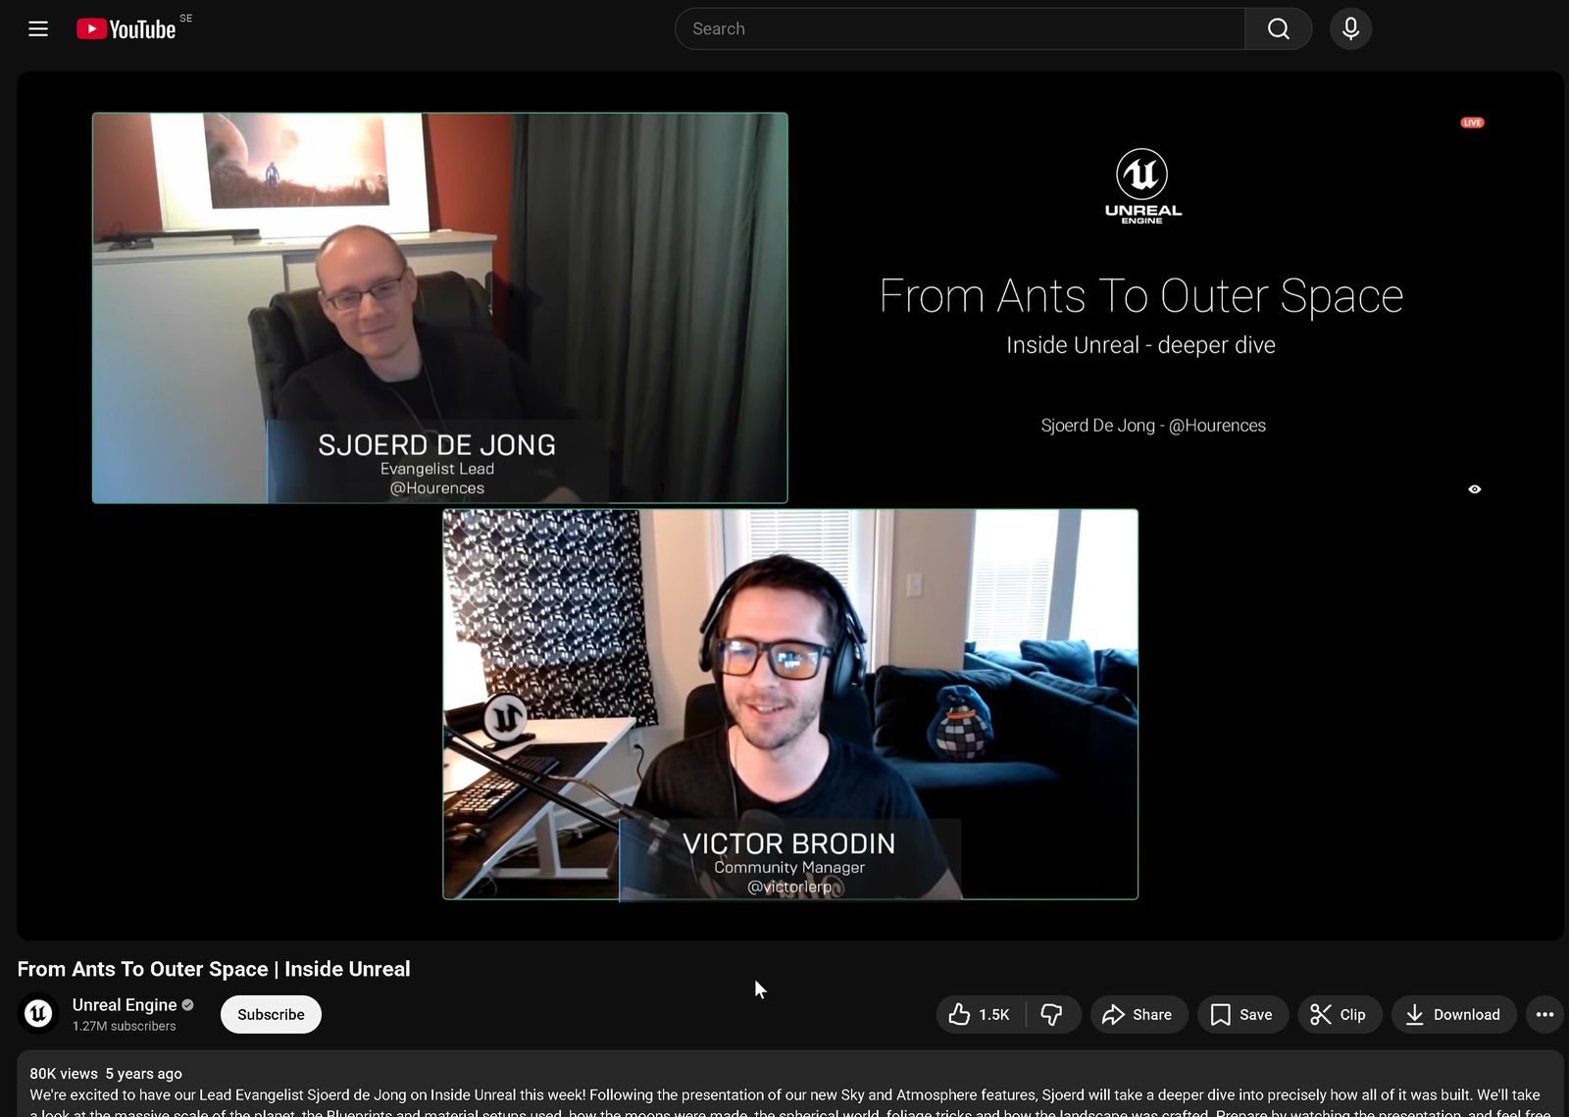The height and width of the screenshot is (1117, 1569).
Task: Subscribe to Unreal Engine channel
Action: click(271, 1014)
